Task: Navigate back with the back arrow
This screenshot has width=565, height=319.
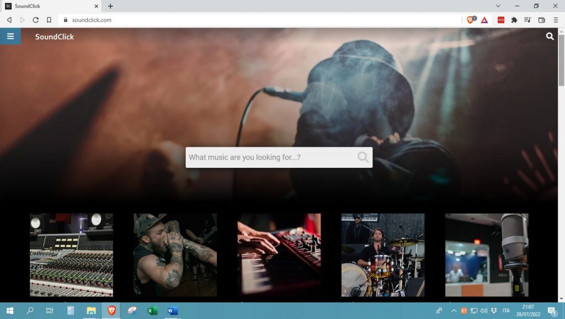Action: [x=8, y=19]
